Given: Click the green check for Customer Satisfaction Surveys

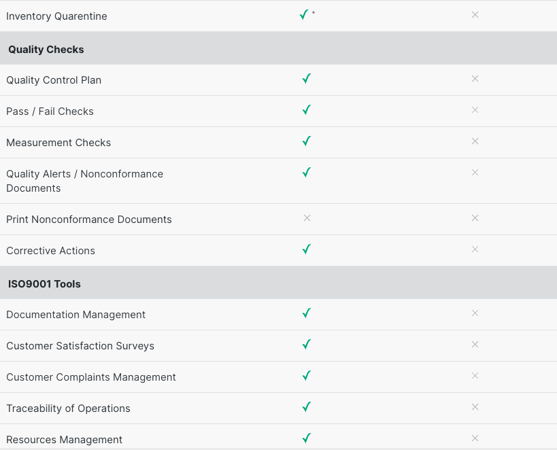Looking at the screenshot, I should (x=307, y=345).
